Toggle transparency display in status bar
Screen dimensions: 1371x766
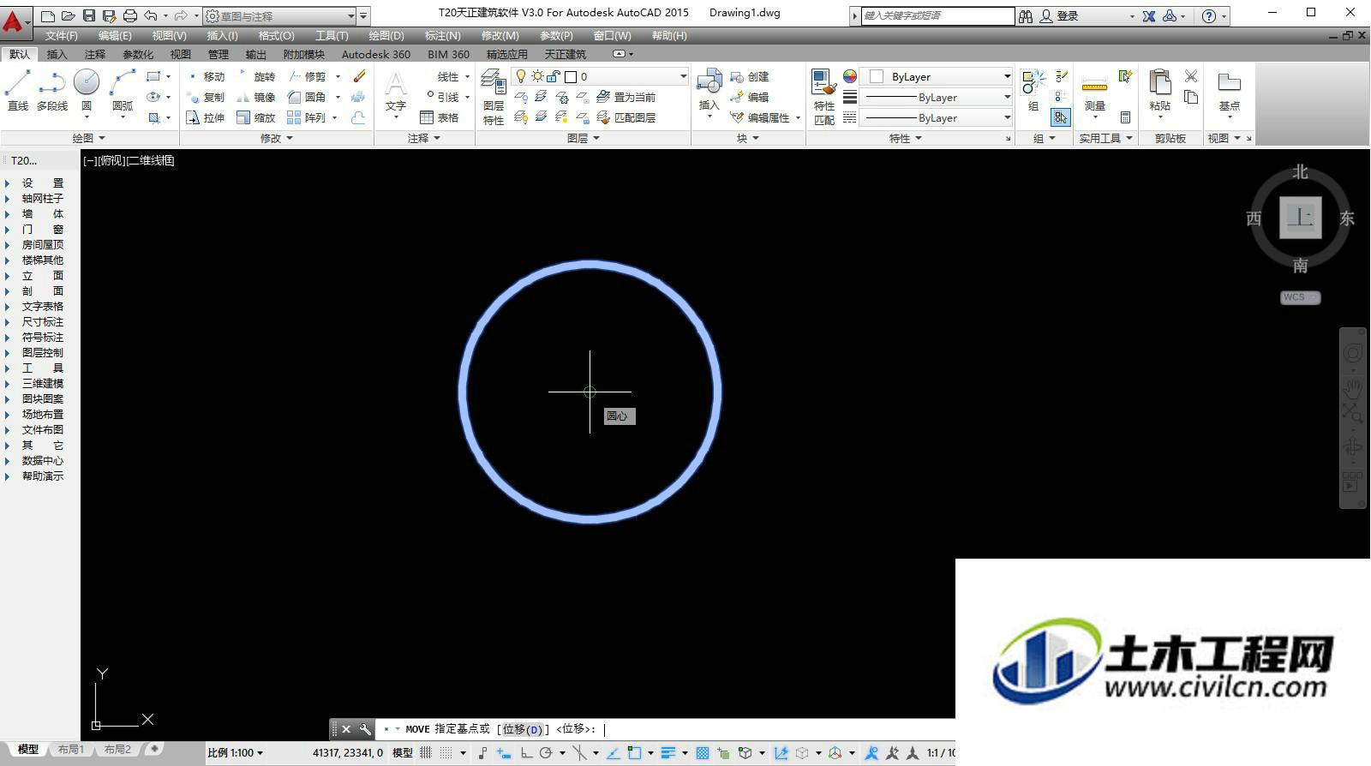(x=703, y=753)
